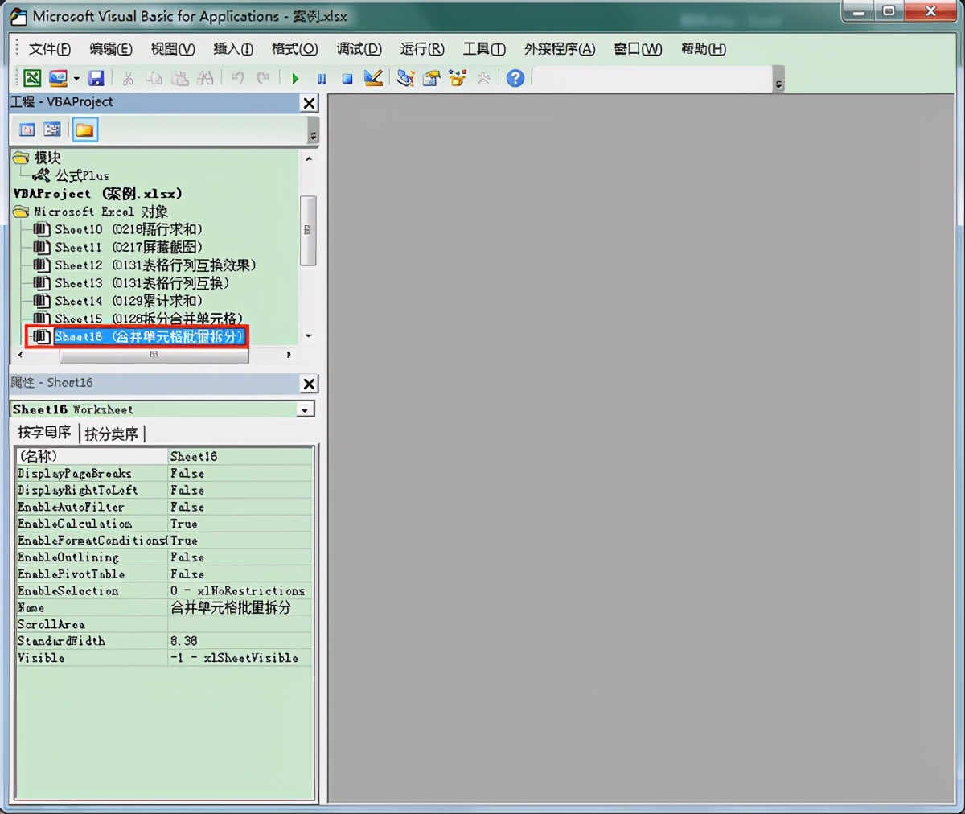Click the Paste clipboard icon
Screen dimensions: 965x814
[180, 78]
